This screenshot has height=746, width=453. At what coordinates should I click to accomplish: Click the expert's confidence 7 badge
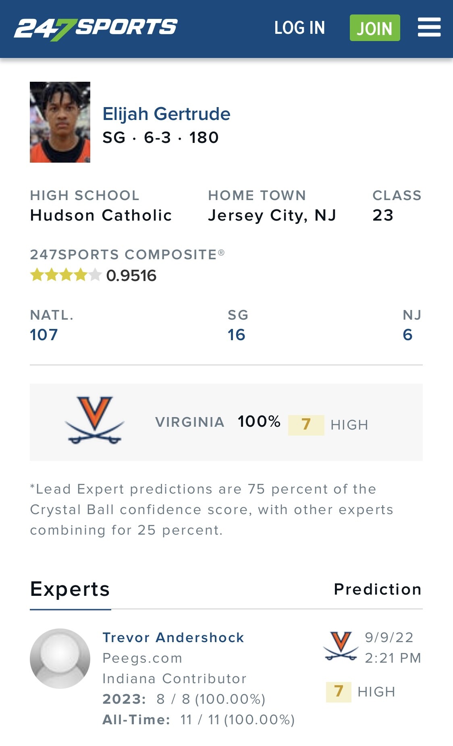pos(339,691)
